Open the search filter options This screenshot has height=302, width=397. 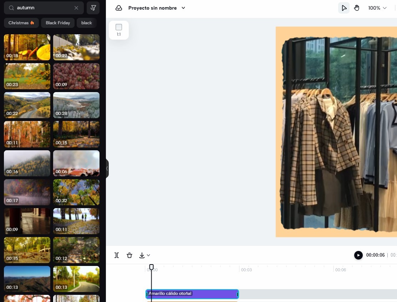(x=93, y=8)
